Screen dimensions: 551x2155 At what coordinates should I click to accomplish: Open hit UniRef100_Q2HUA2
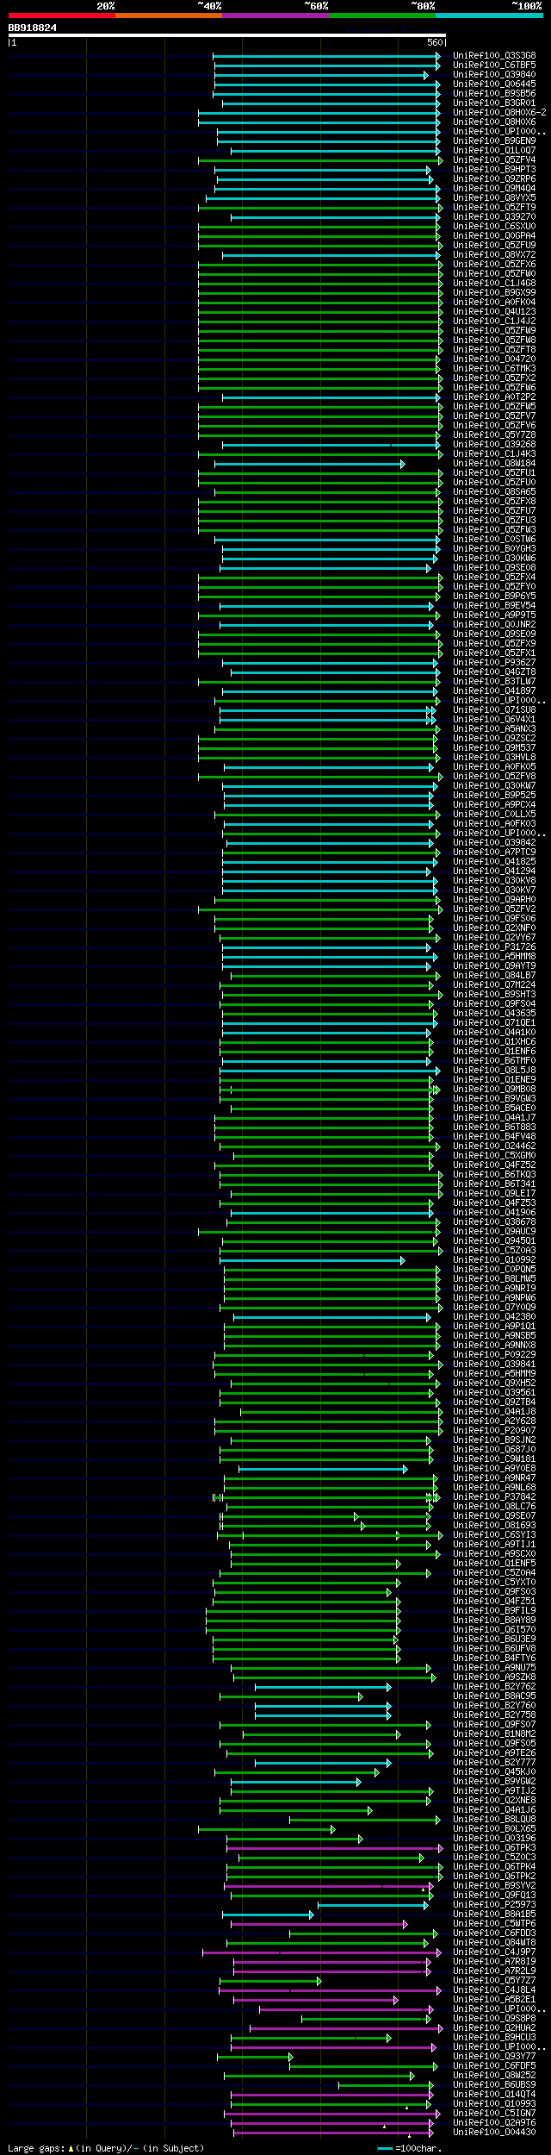pyautogui.click(x=494, y=2028)
